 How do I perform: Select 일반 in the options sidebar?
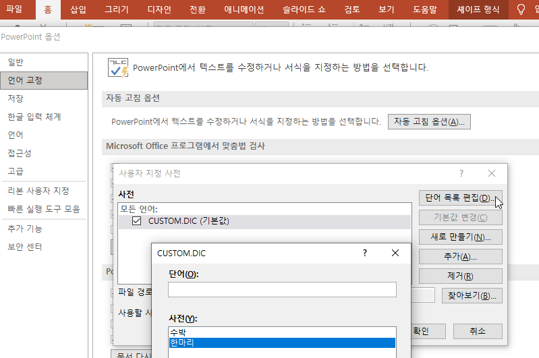[x=44, y=62]
